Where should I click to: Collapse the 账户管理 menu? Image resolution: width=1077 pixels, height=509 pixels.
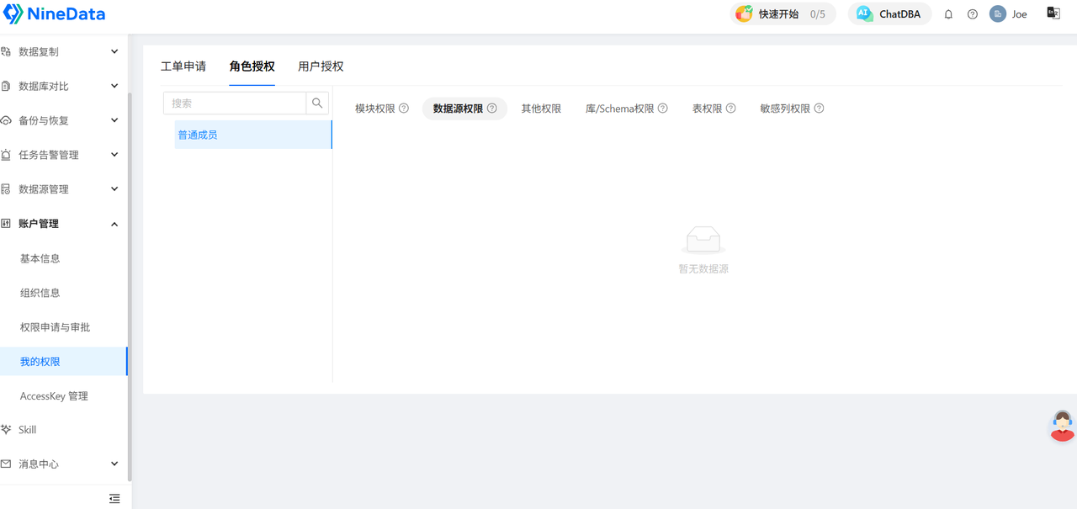(x=114, y=224)
